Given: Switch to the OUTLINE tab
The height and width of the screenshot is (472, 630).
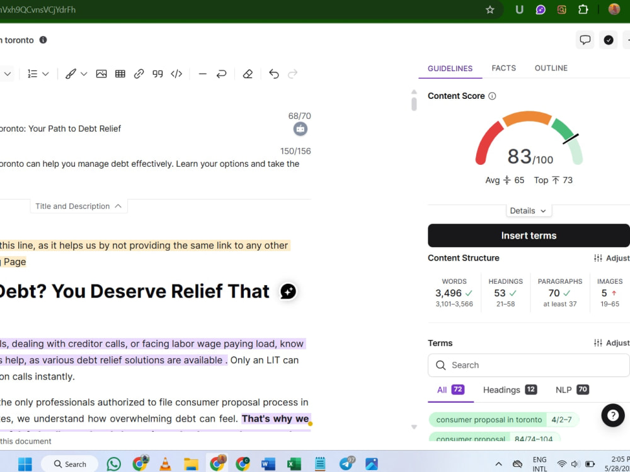Looking at the screenshot, I should (551, 68).
